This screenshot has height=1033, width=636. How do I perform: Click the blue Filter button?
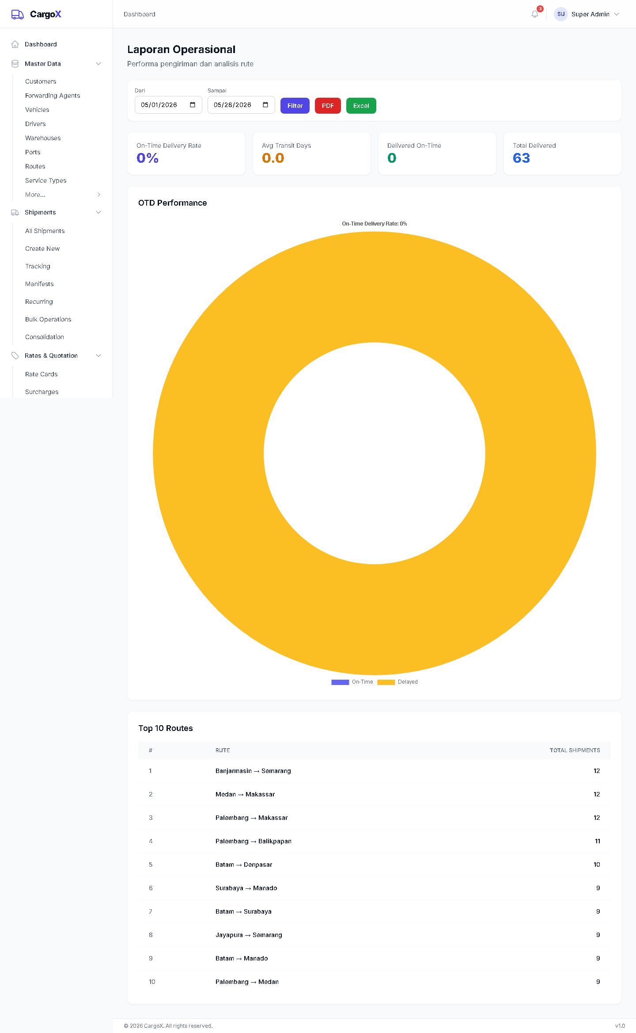(295, 106)
